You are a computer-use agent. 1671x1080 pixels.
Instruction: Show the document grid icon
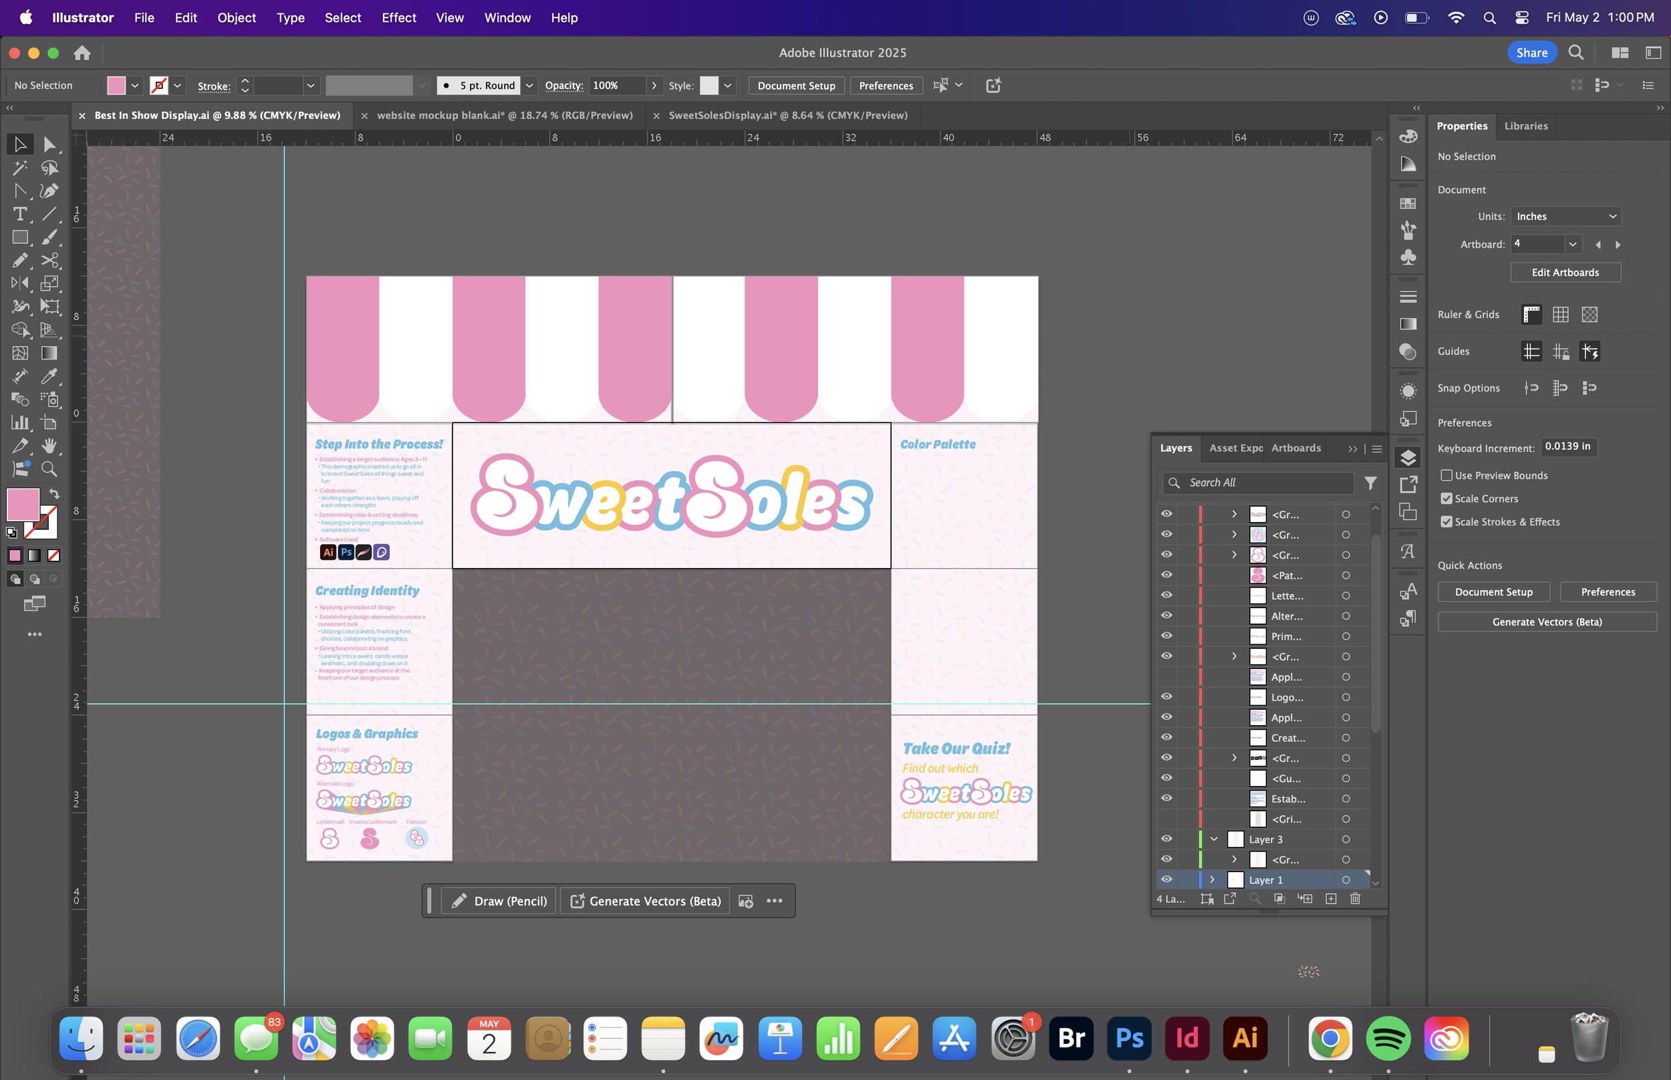(1560, 314)
